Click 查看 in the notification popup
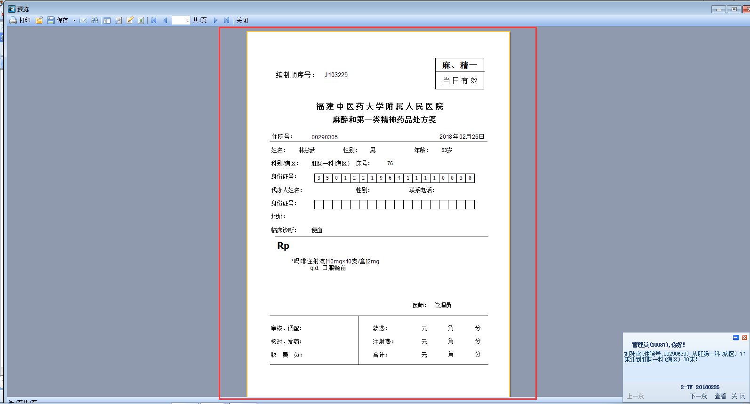This screenshot has width=750, height=404. (720, 396)
